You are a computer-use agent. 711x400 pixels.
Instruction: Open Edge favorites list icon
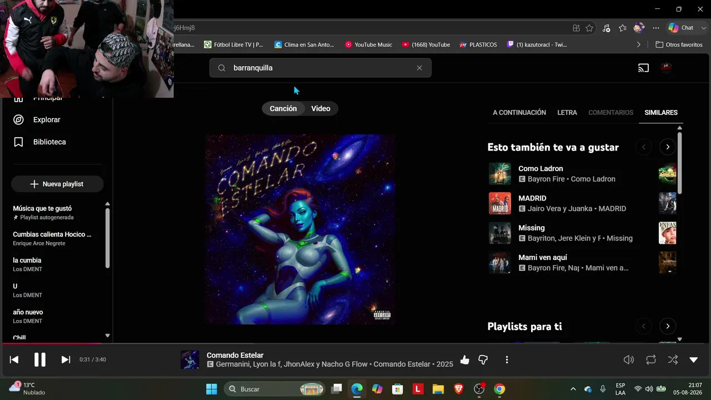click(x=623, y=28)
